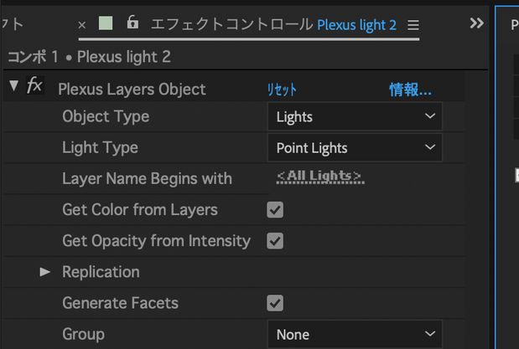Open the 情報... about link

[x=411, y=90]
